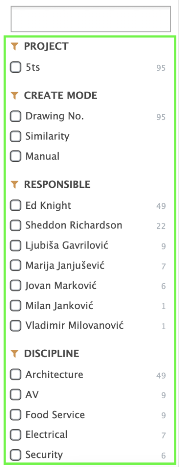Tick the Similarity checkbox
Screen dimensions: 179x467
15,136
